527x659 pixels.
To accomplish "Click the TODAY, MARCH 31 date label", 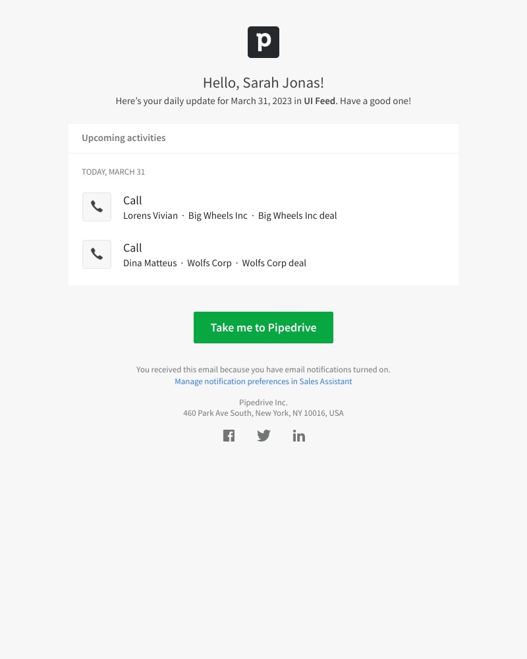I will click(113, 172).
